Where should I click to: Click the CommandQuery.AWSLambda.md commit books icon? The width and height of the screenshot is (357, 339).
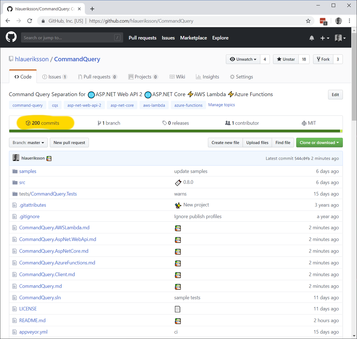pyautogui.click(x=178, y=228)
